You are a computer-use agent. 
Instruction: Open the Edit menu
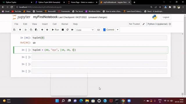pyautogui.click(x=25, y=24)
